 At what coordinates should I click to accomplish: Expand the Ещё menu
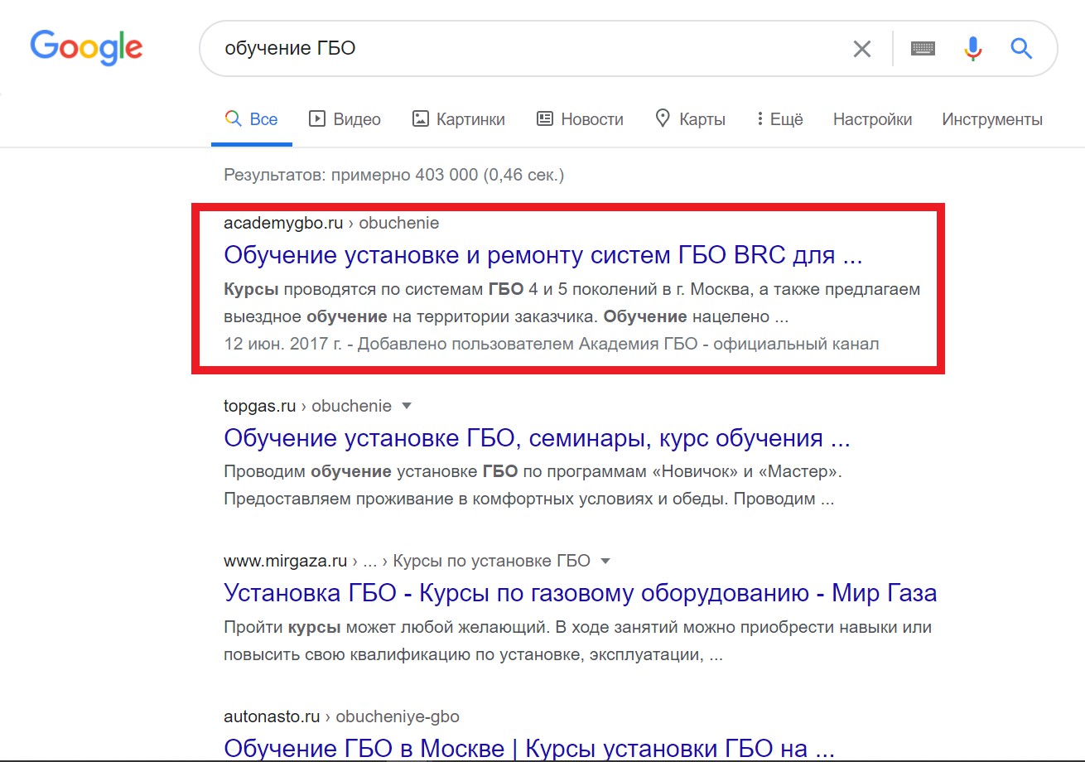point(779,119)
